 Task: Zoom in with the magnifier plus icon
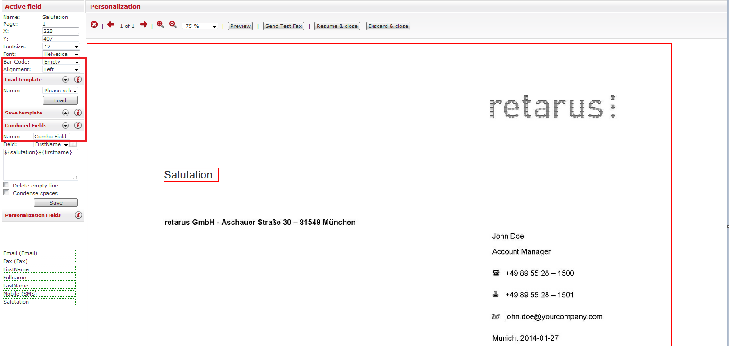coord(160,25)
